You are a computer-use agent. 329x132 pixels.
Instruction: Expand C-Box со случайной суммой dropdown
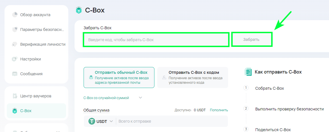tap(113, 98)
